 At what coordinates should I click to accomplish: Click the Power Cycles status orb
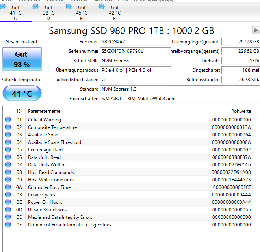click(x=8, y=194)
